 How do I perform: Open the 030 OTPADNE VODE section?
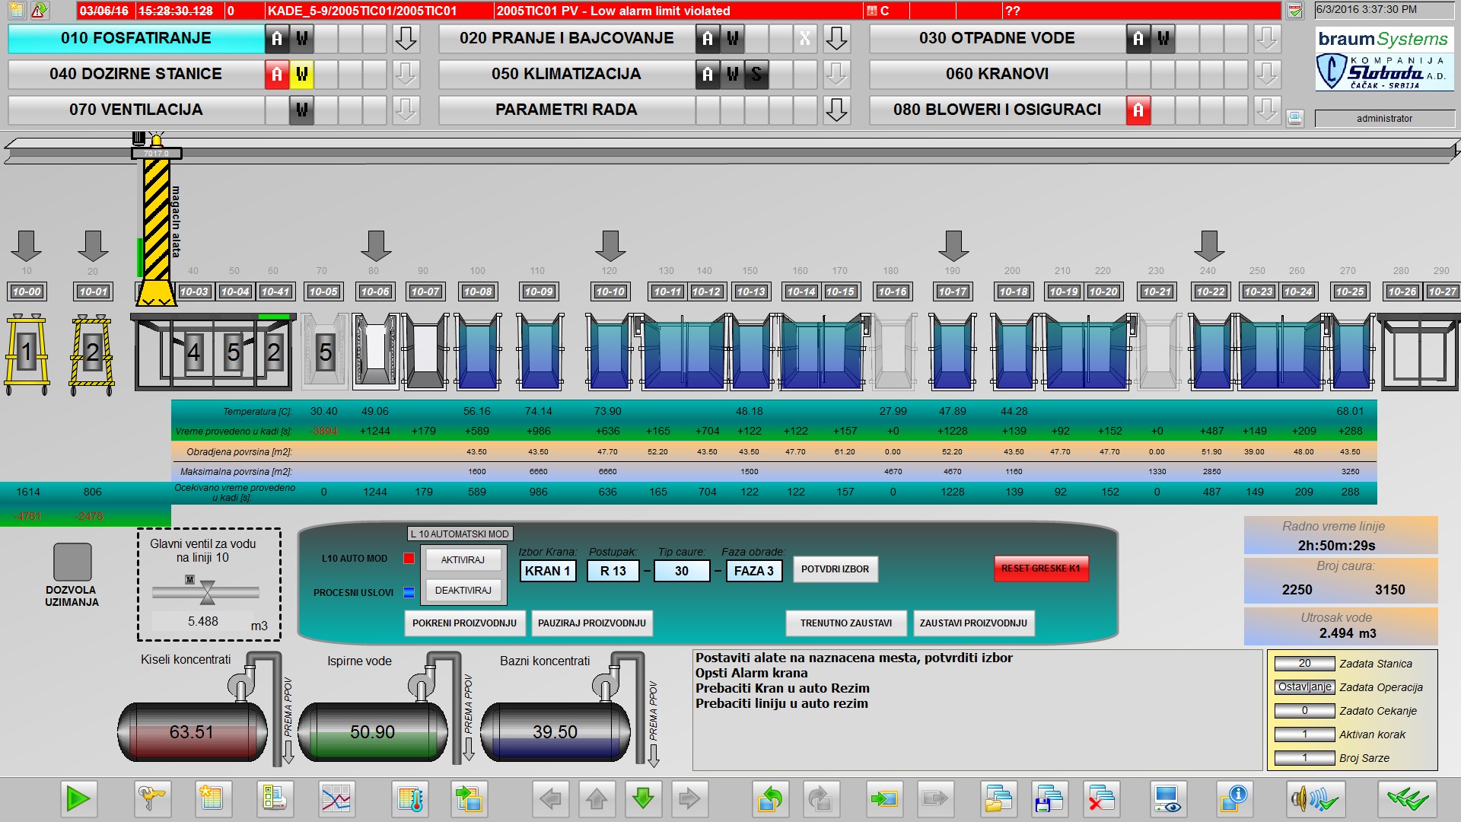(996, 38)
